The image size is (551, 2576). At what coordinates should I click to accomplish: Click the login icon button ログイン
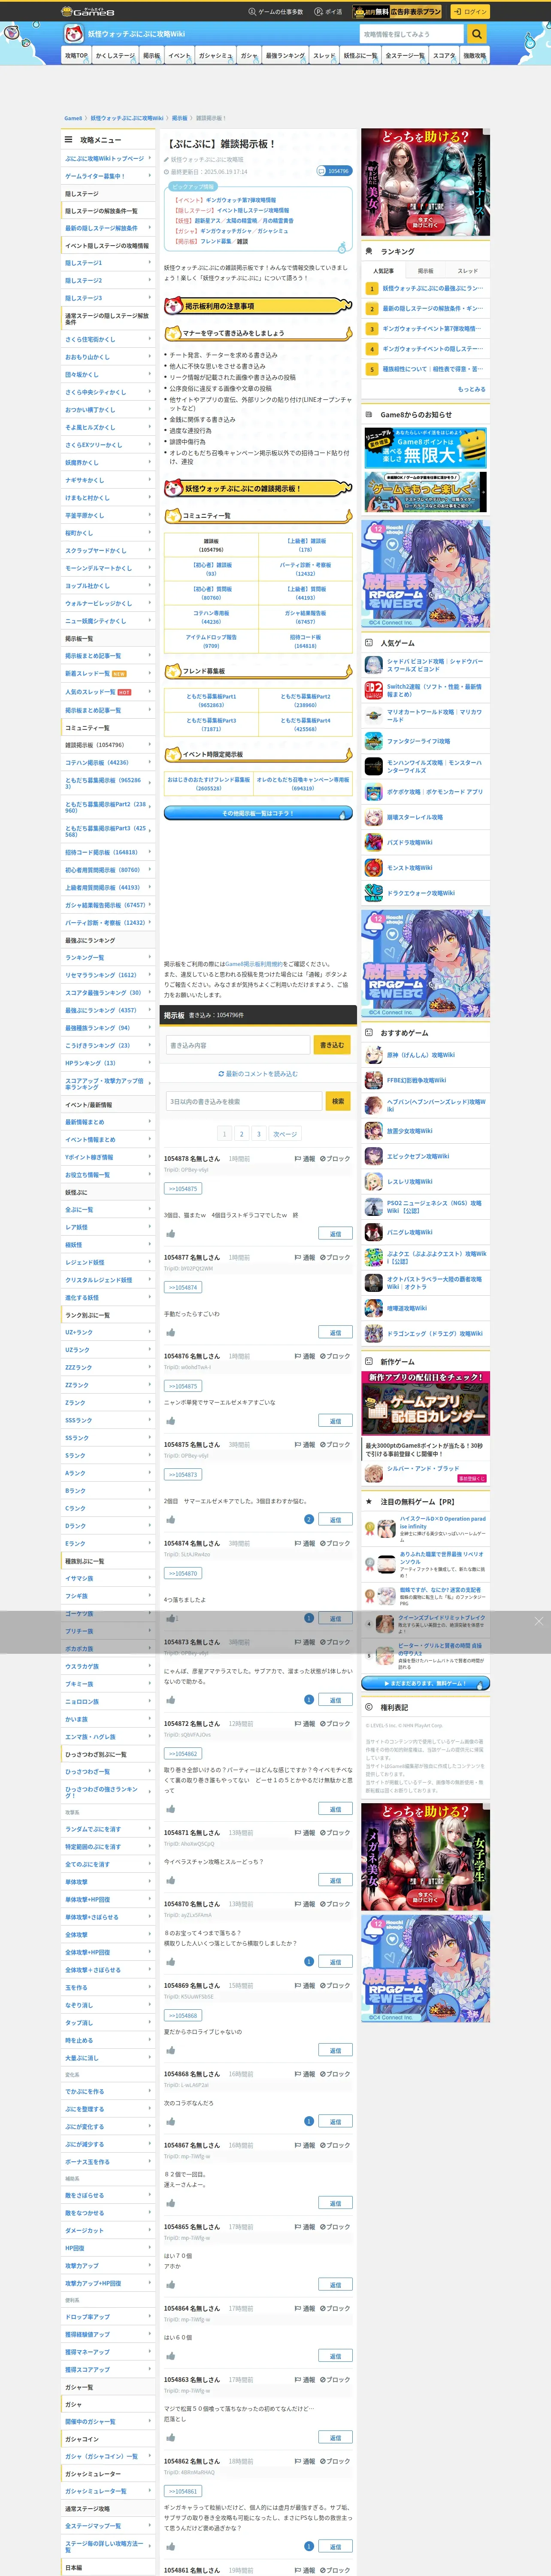(469, 12)
